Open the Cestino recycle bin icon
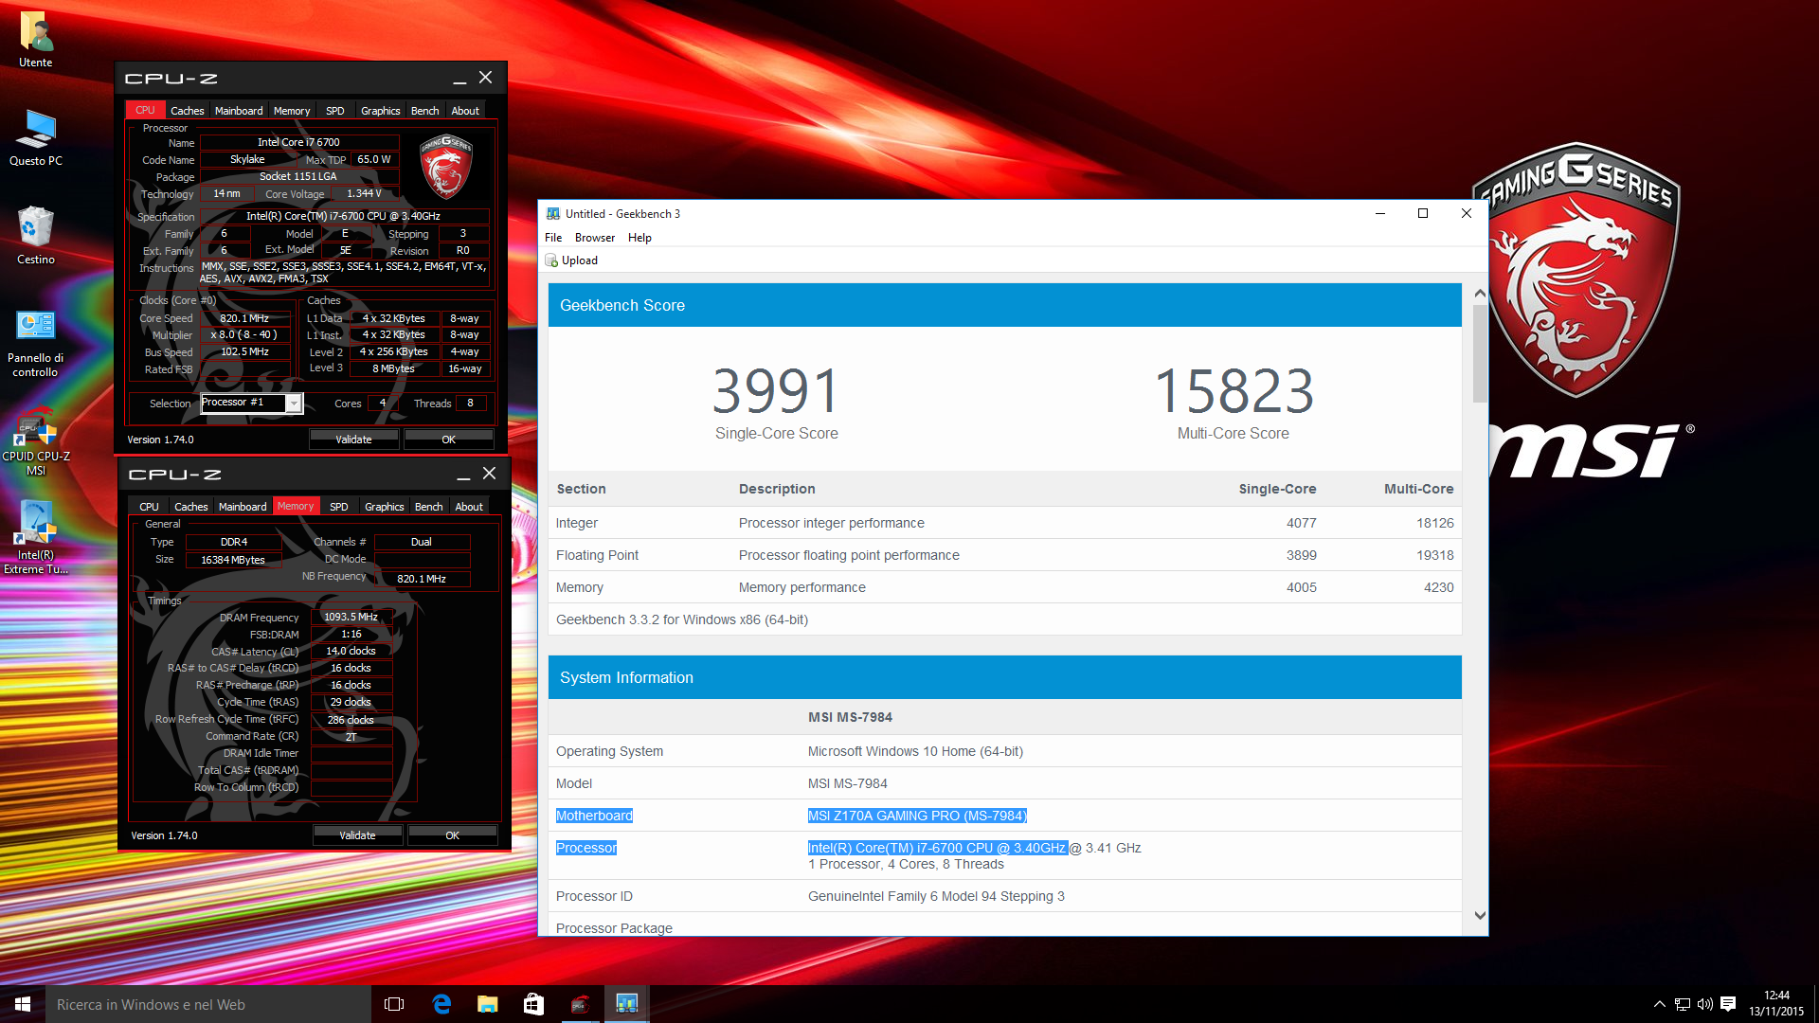This screenshot has height=1023, width=1819. coord(36,237)
